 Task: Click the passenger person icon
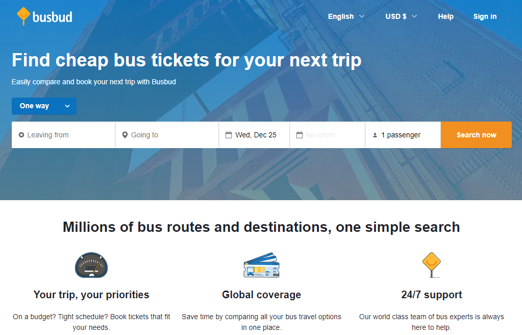click(x=376, y=134)
